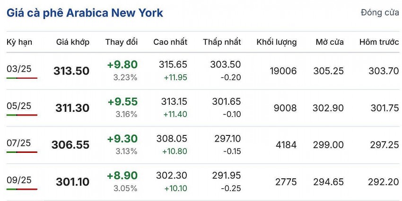
Task: Open the 03/25 contract term
Action: [19, 69]
